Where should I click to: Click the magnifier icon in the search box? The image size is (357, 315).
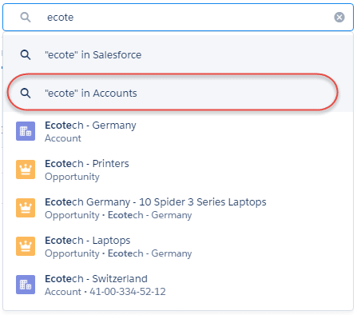pyautogui.click(x=26, y=18)
